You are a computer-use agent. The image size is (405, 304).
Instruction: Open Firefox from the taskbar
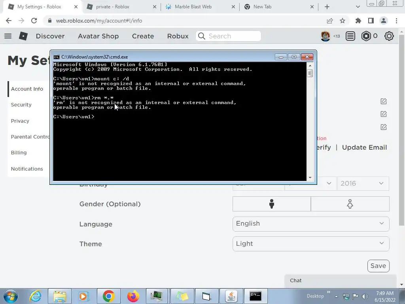[x=133, y=296]
